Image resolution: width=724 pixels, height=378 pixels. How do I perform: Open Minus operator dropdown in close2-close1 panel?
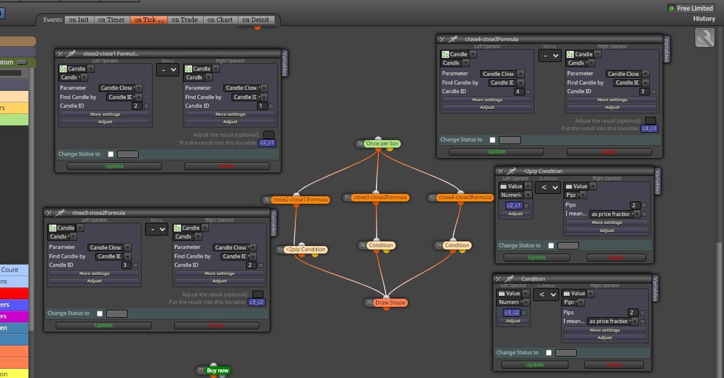[x=167, y=69]
